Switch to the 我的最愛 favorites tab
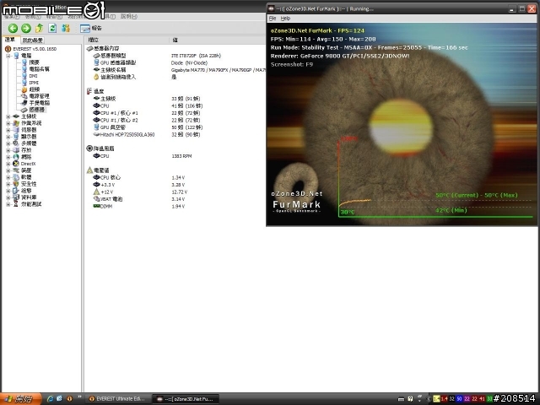 [33, 40]
